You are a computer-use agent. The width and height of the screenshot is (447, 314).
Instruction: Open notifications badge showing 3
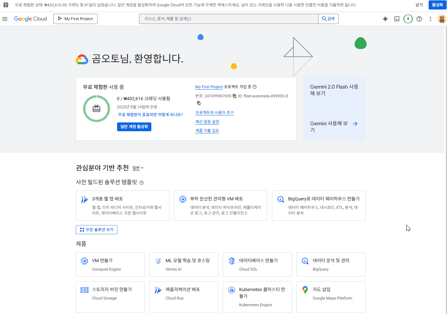[x=408, y=19]
